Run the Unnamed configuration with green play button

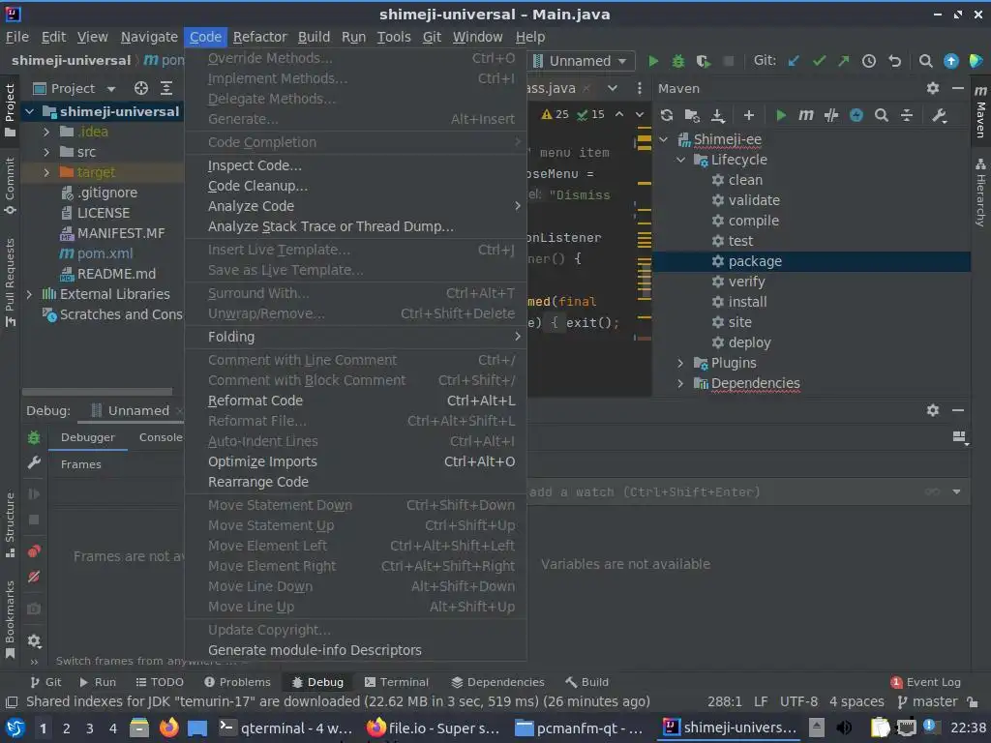[653, 61]
